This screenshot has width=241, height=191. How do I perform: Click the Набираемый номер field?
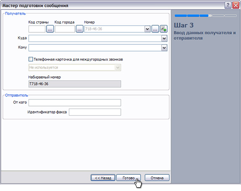pyautogui.click(x=75, y=84)
